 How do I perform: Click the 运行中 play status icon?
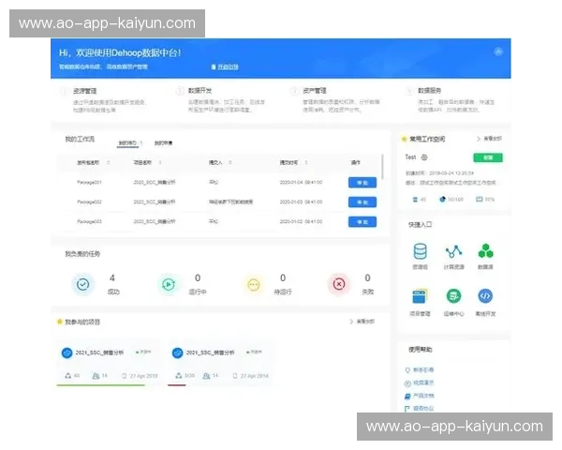pyautogui.click(x=169, y=284)
